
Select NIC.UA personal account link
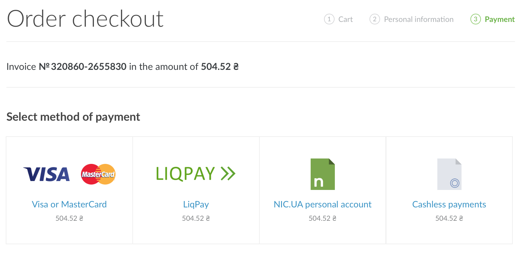coord(322,204)
